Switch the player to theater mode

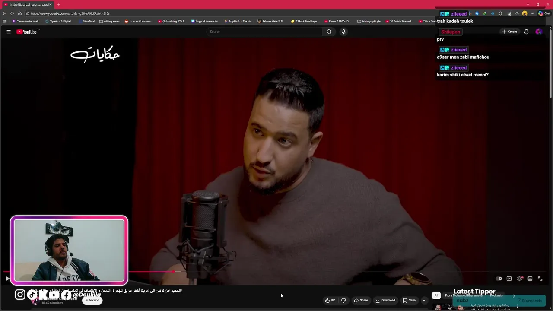click(x=530, y=279)
